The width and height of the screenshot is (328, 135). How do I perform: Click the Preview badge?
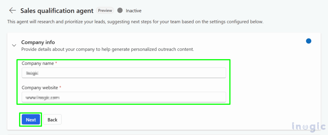pyautogui.click(x=105, y=11)
